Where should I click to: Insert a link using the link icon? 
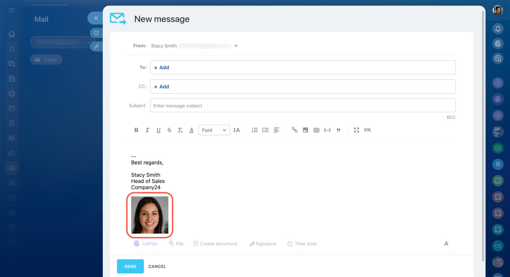point(294,130)
